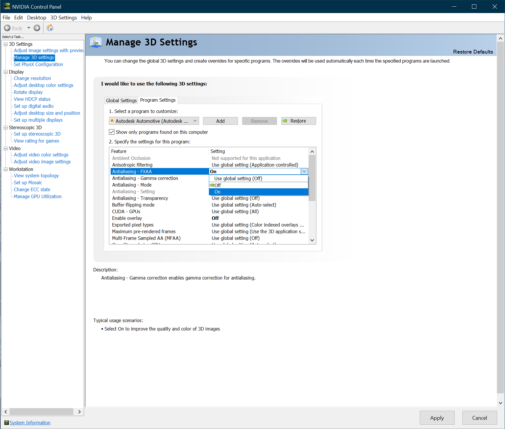505x429 pixels.
Task: Switch to the Program Settings tab
Action: tap(158, 100)
